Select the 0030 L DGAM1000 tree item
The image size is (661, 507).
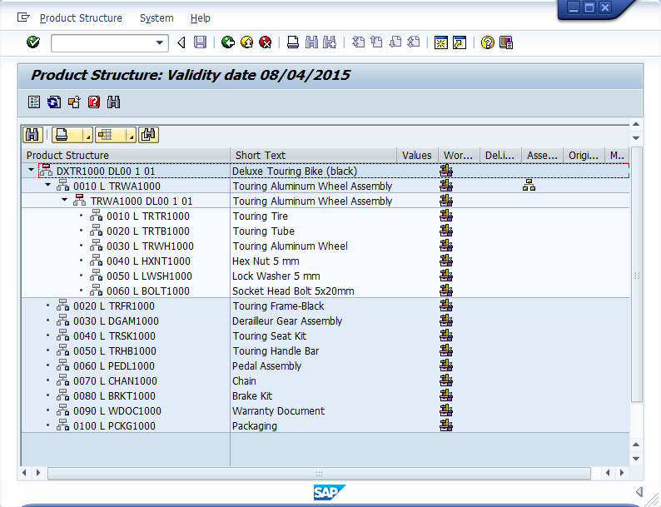click(x=116, y=321)
